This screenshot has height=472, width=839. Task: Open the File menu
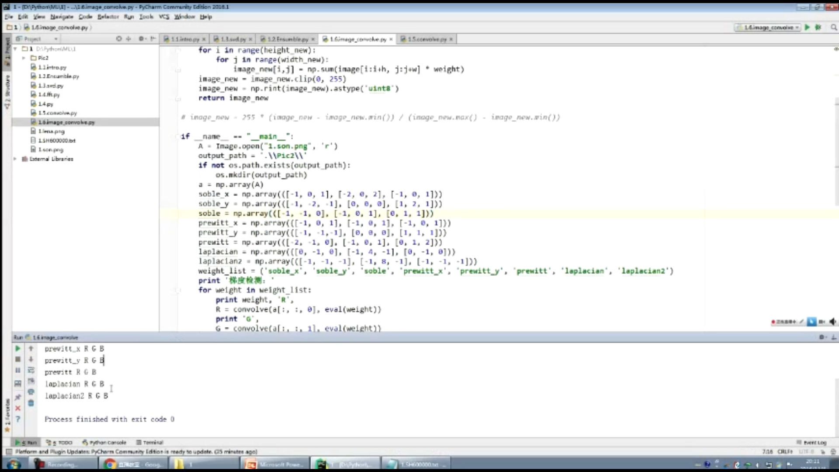8,17
